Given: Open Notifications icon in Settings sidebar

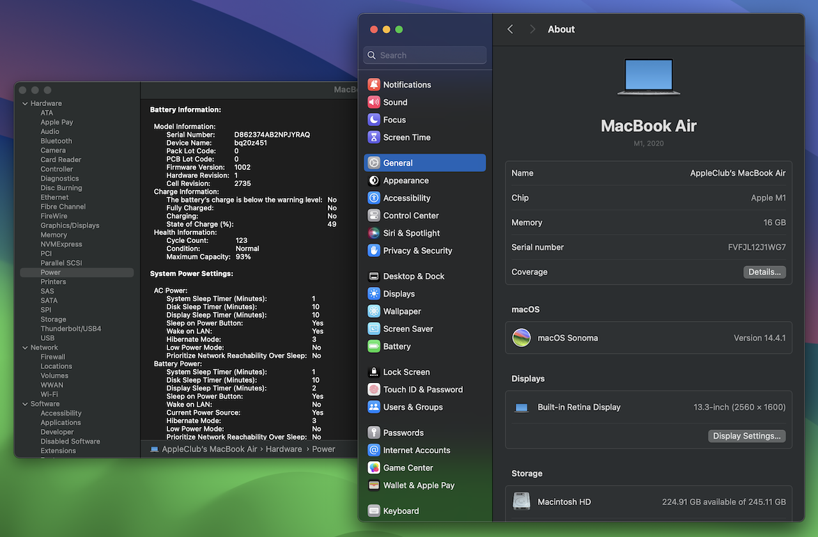Looking at the screenshot, I should 374,84.
